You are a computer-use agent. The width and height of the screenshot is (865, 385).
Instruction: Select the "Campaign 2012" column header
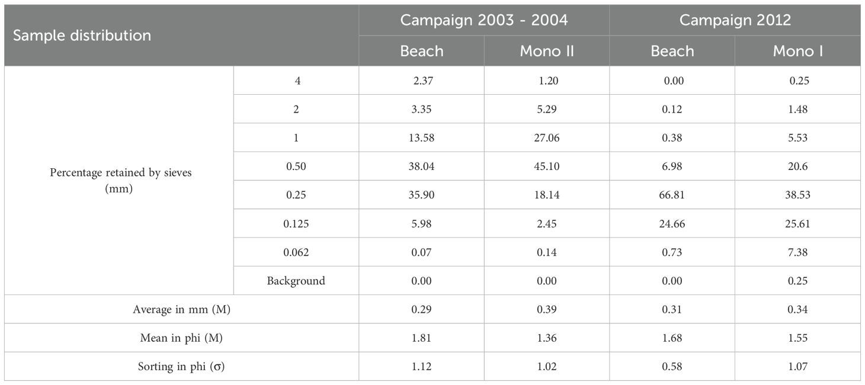click(x=735, y=20)
